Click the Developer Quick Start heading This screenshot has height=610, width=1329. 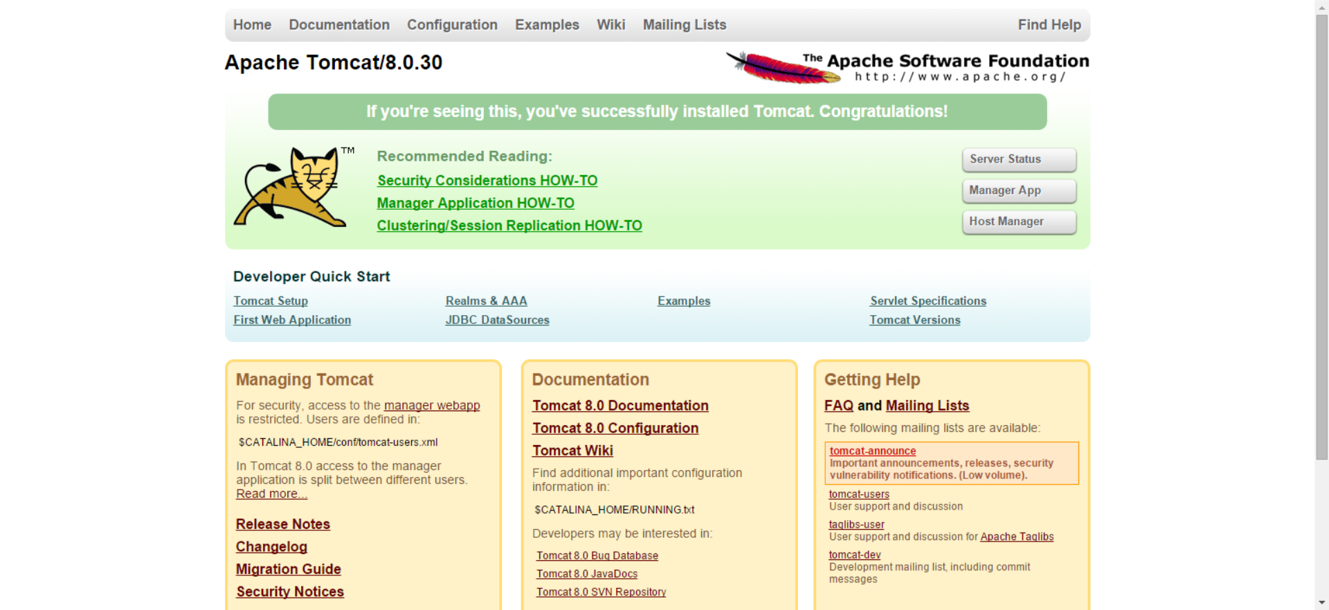pos(311,277)
